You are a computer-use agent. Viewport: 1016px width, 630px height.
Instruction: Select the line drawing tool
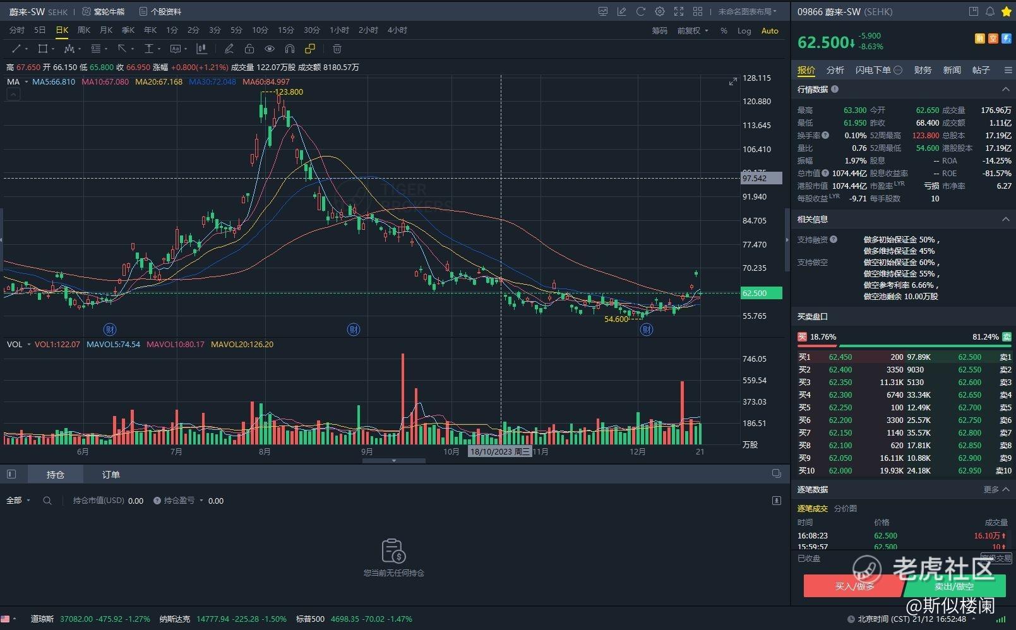(16, 49)
